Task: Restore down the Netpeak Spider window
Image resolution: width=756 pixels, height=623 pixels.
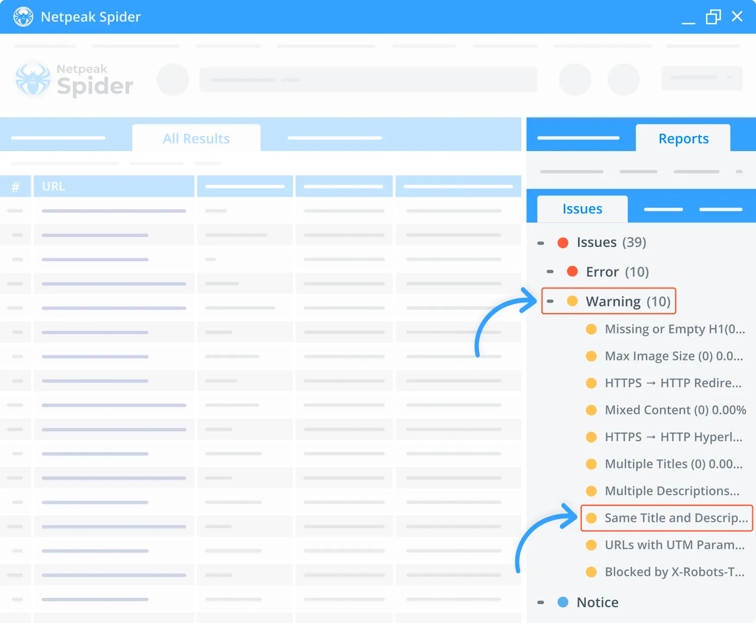Action: [x=713, y=17]
